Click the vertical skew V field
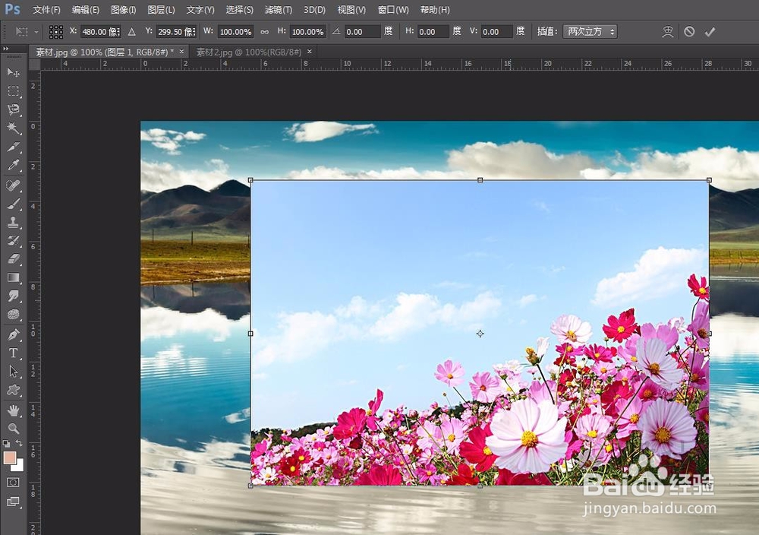 point(496,32)
